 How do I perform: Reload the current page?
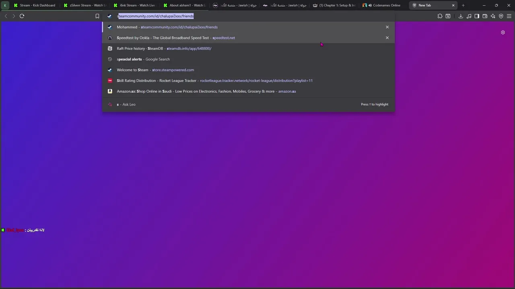22,16
